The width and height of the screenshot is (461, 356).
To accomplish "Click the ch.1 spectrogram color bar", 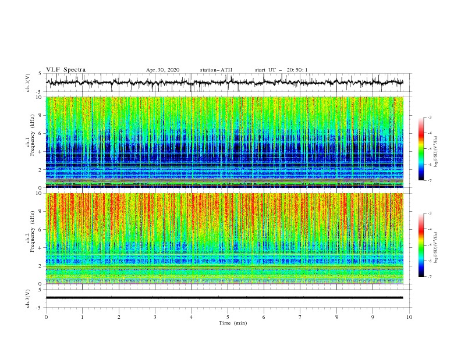I will coord(421,149).
